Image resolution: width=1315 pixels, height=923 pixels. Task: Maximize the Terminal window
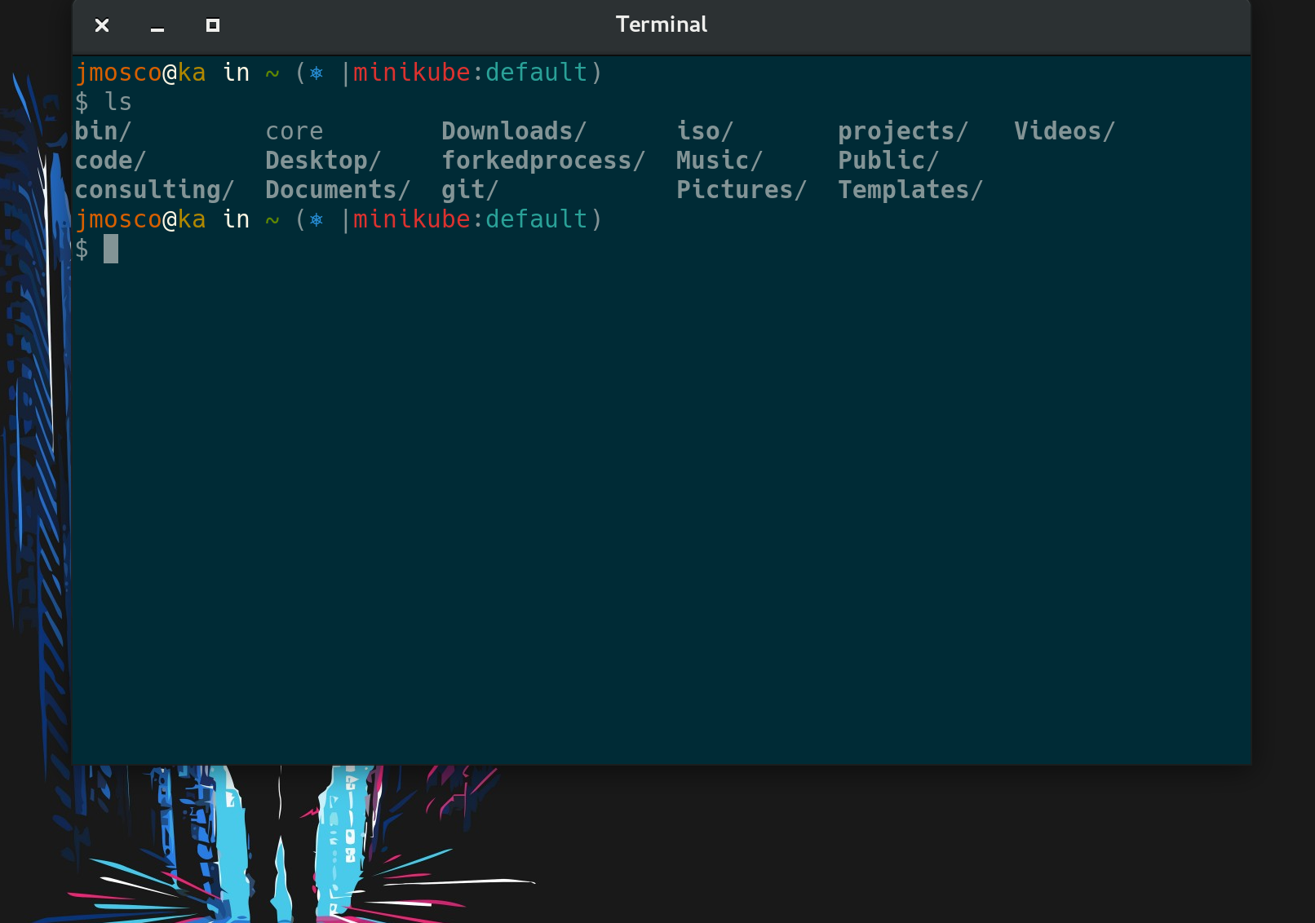213,25
